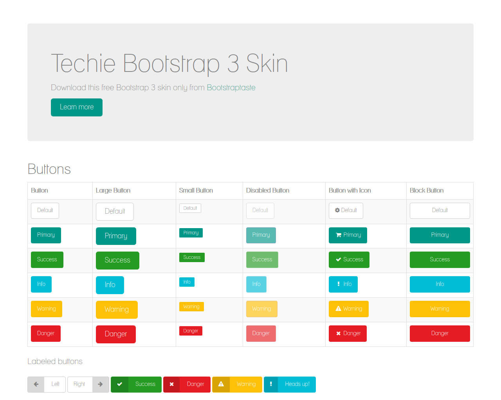Click the normal Info button in Button column

pyautogui.click(x=41, y=284)
